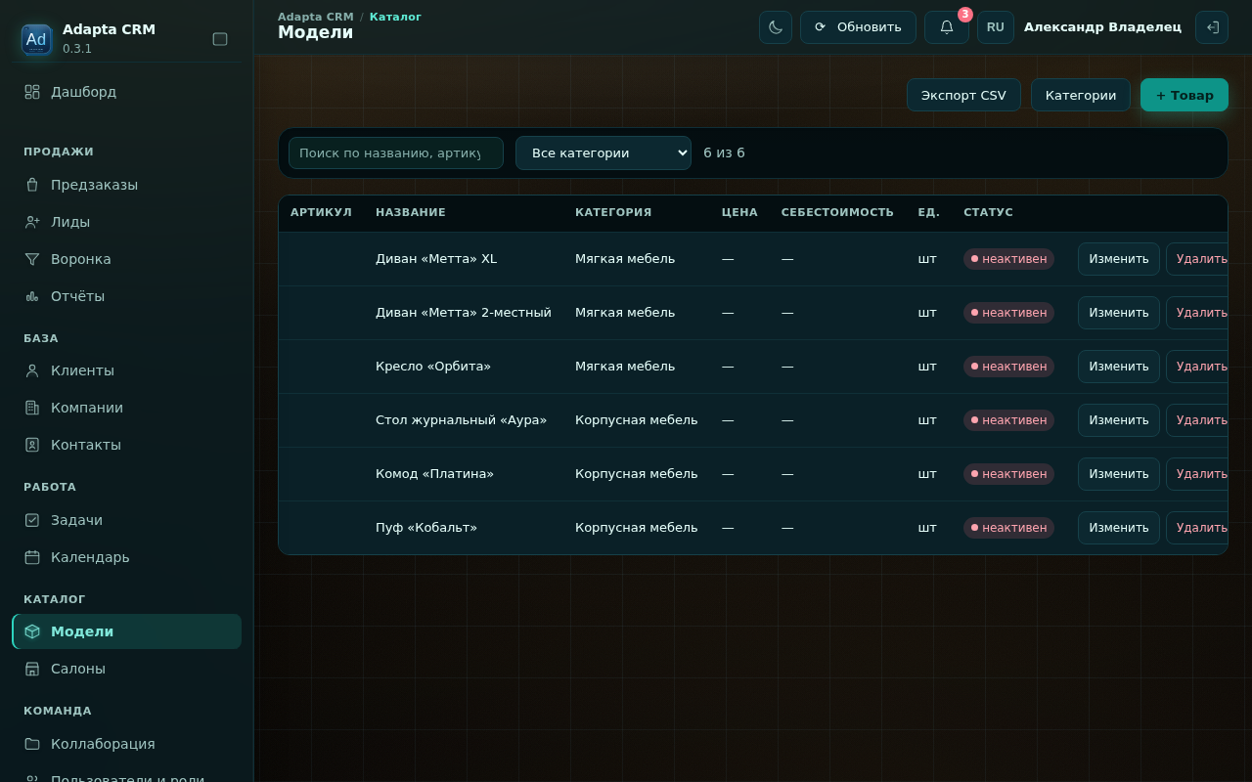Open notifications bell

(x=947, y=27)
